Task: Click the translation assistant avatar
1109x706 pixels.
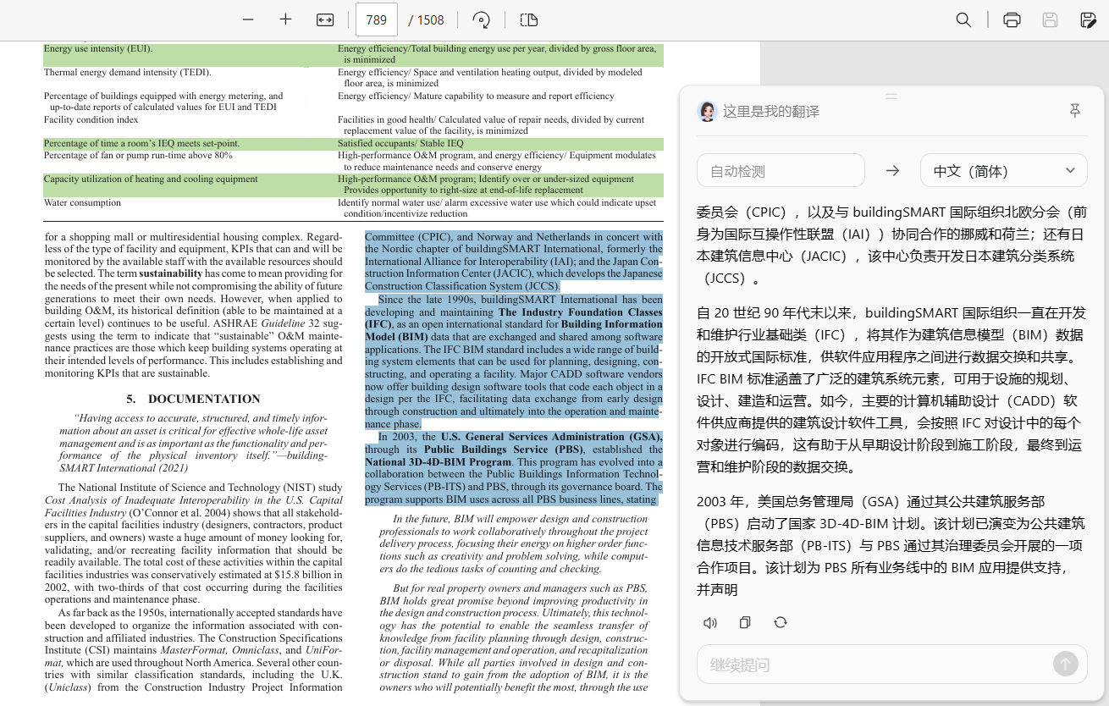Action: [x=707, y=111]
